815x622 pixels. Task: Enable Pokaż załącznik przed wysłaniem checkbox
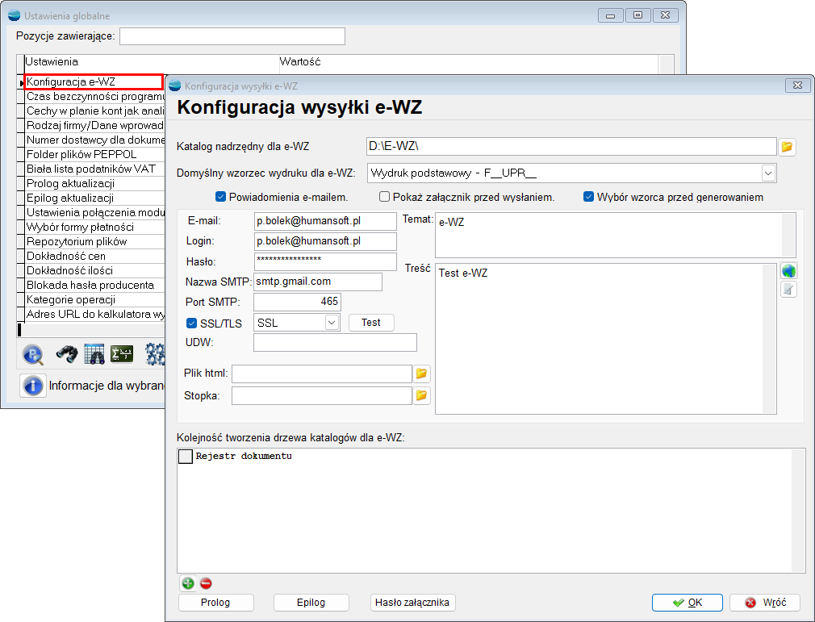(385, 197)
